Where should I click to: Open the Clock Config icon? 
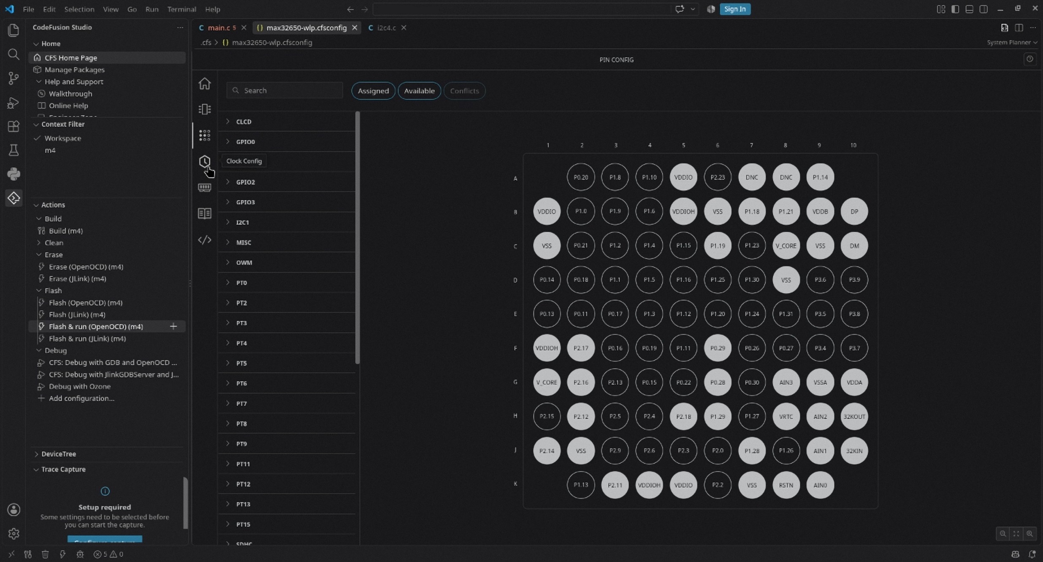pos(205,161)
